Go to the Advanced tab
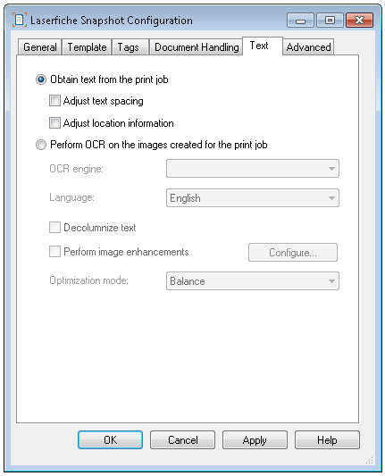The image size is (385, 476). 308,47
